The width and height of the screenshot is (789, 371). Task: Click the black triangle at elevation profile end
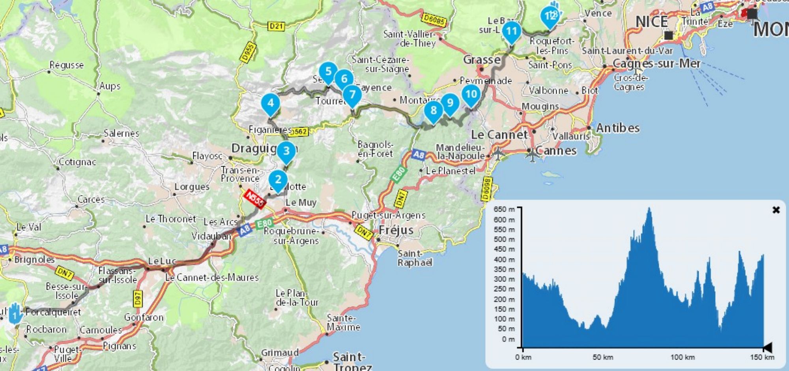(x=767, y=348)
